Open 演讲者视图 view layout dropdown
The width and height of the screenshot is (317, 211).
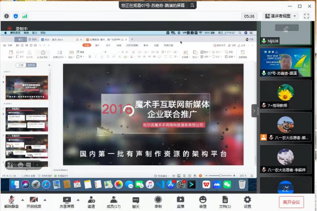(280, 16)
